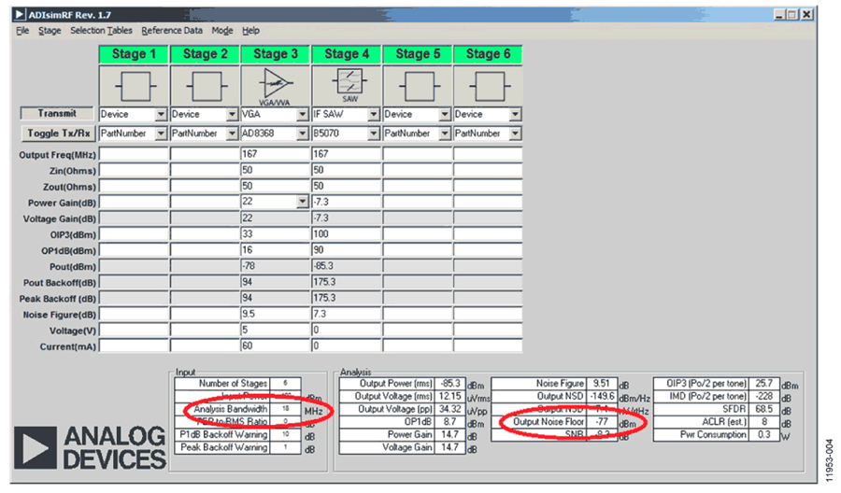Screen dimensions: 841x493
Task: Open the Stage 3 Power Gain dropdown
Action: [x=303, y=202]
